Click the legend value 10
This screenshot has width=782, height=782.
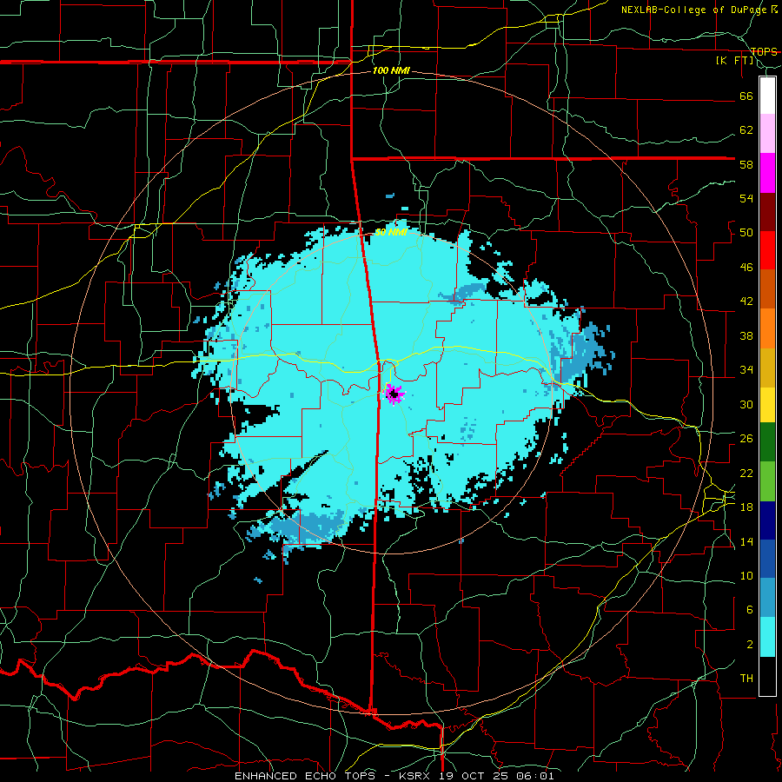click(746, 575)
